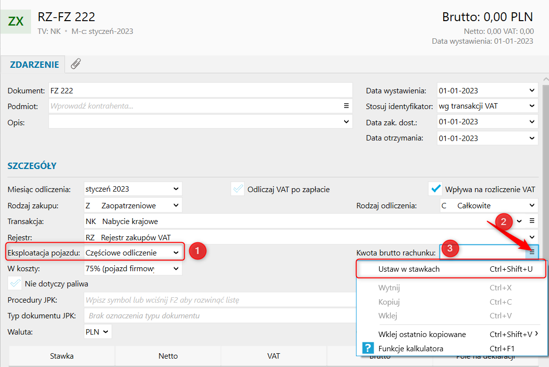Image resolution: width=549 pixels, height=367 pixels.
Task: Uncheck Wpływa na rozliczenie VAT
Action: coord(435,189)
